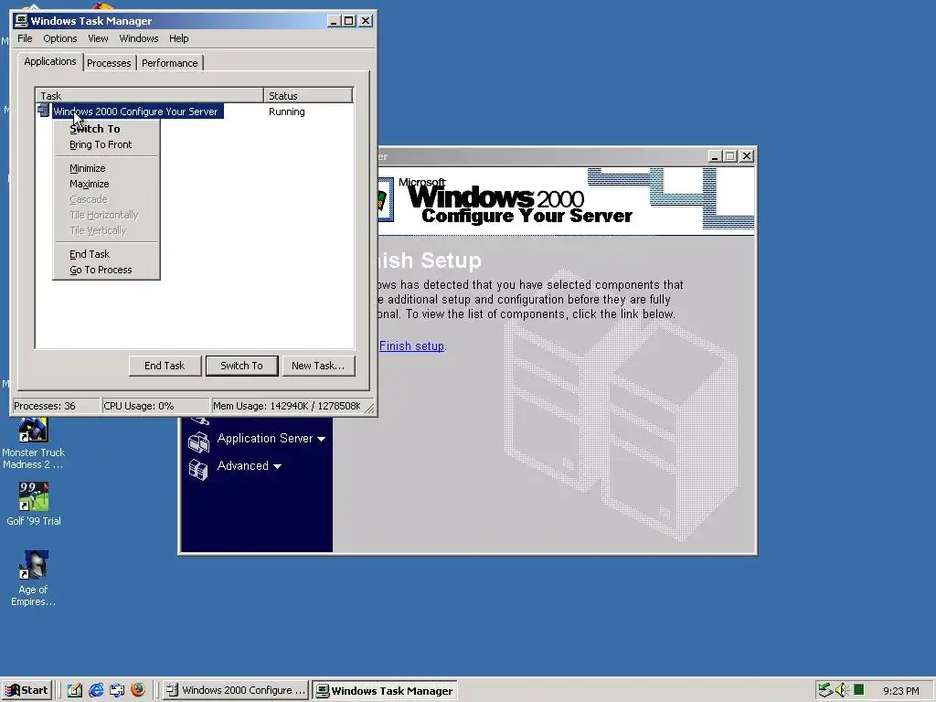The width and height of the screenshot is (936, 702).
Task: Close the Configure Your Server window
Action: 746,155
